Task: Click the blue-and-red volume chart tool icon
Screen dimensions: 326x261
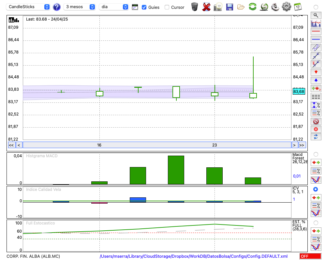Action: (316, 23)
